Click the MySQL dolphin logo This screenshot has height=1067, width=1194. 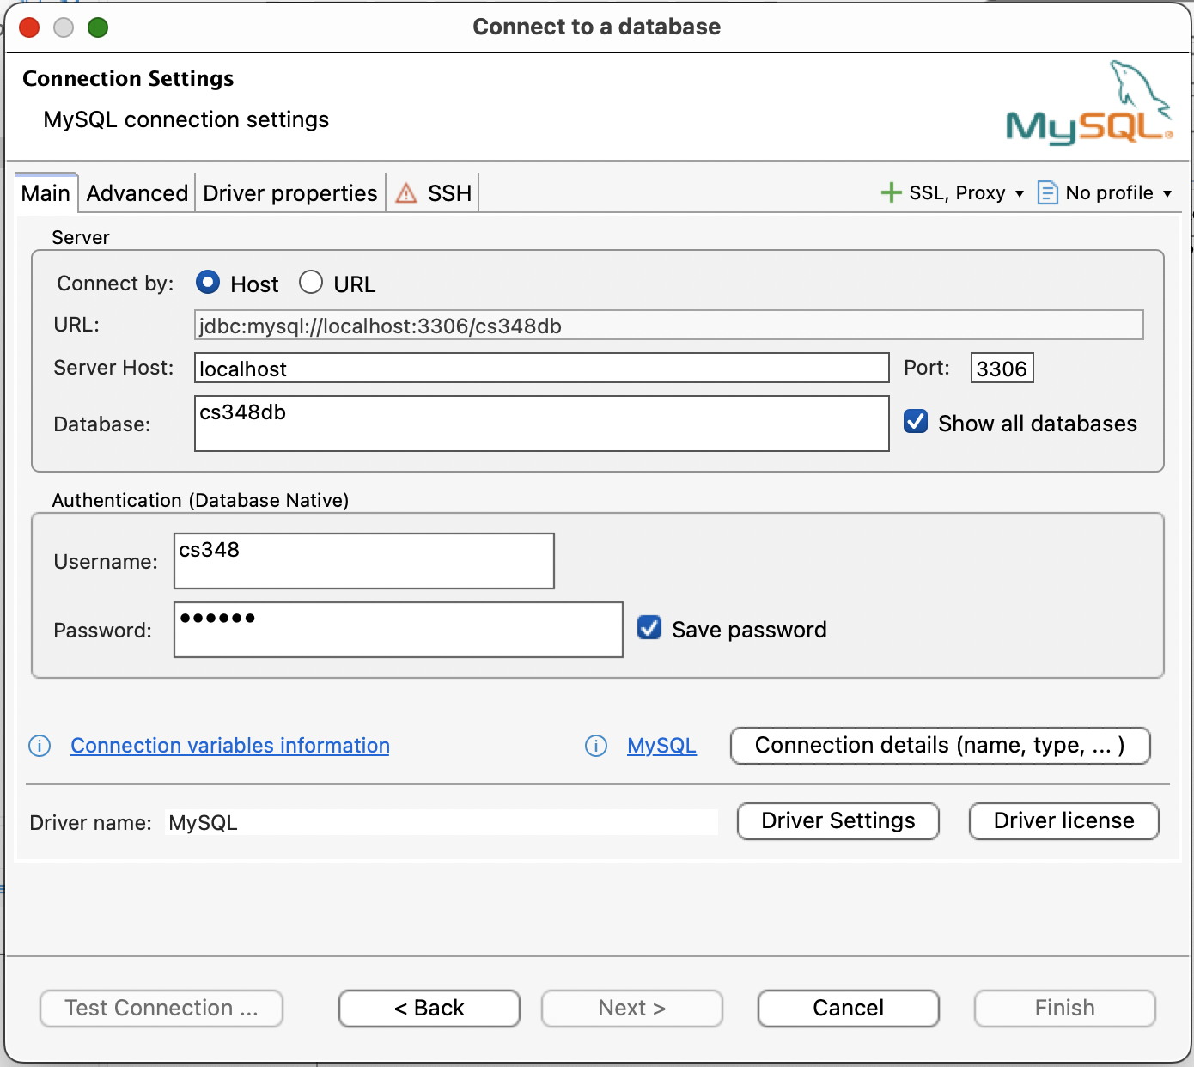(x=1088, y=105)
